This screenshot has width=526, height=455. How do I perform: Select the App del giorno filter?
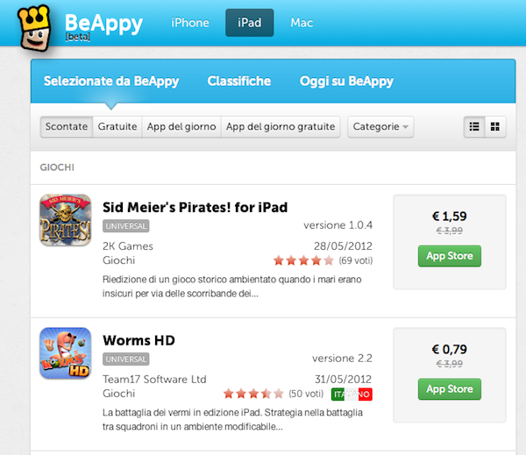(181, 127)
